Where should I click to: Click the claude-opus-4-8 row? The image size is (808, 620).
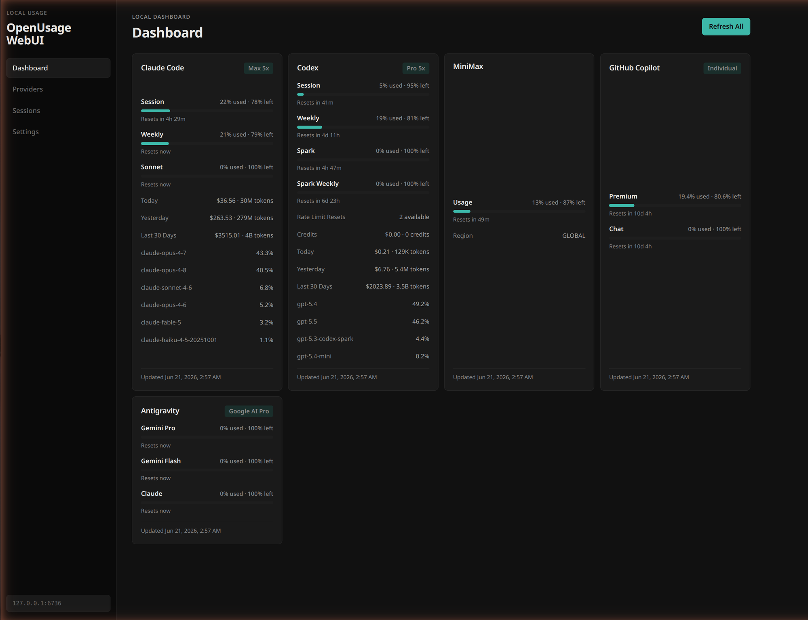click(207, 270)
